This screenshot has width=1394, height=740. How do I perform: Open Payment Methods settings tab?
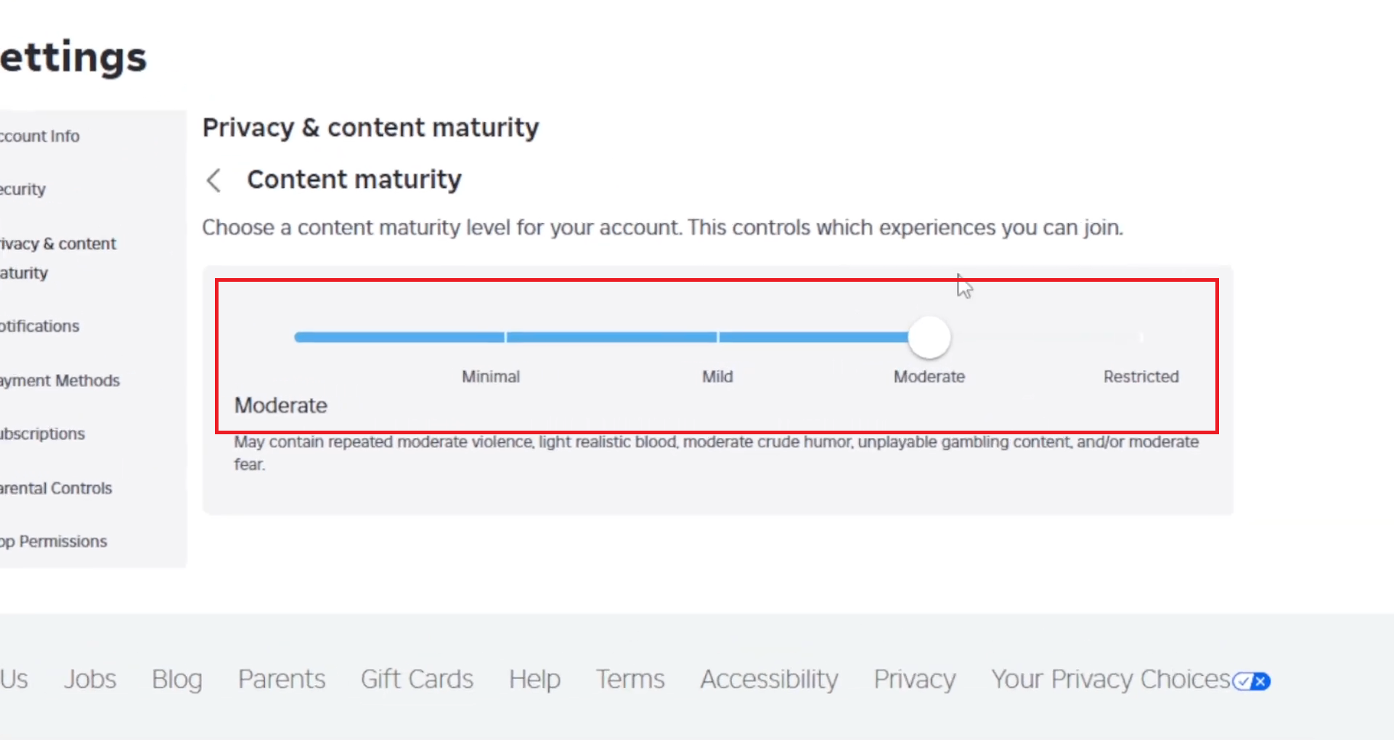tap(60, 381)
